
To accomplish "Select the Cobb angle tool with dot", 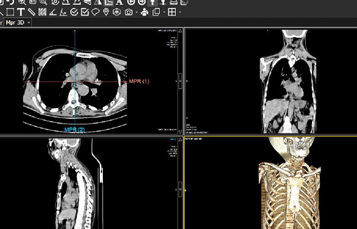I will pos(63,12).
